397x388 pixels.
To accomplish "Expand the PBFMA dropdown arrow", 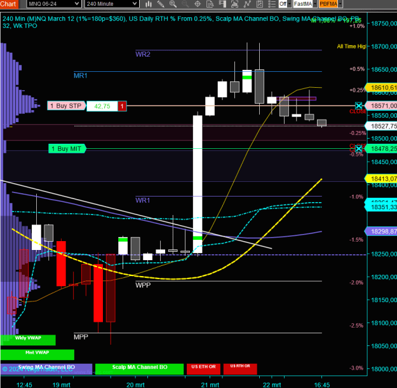I will click(x=340, y=4).
